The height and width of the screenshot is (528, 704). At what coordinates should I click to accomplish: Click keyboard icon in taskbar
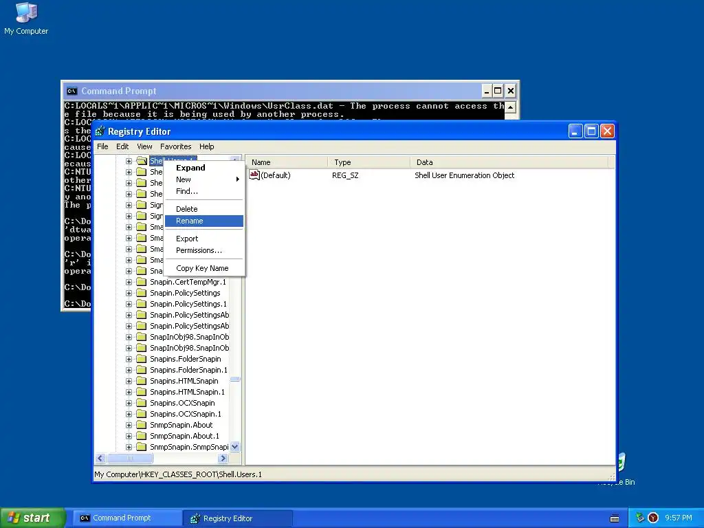tap(615, 518)
